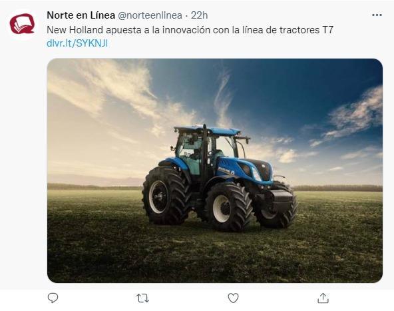The width and height of the screenshot is (394, 311).
Task: Click the tractor's front weight block in photo
Action: [x=281, y=200]
